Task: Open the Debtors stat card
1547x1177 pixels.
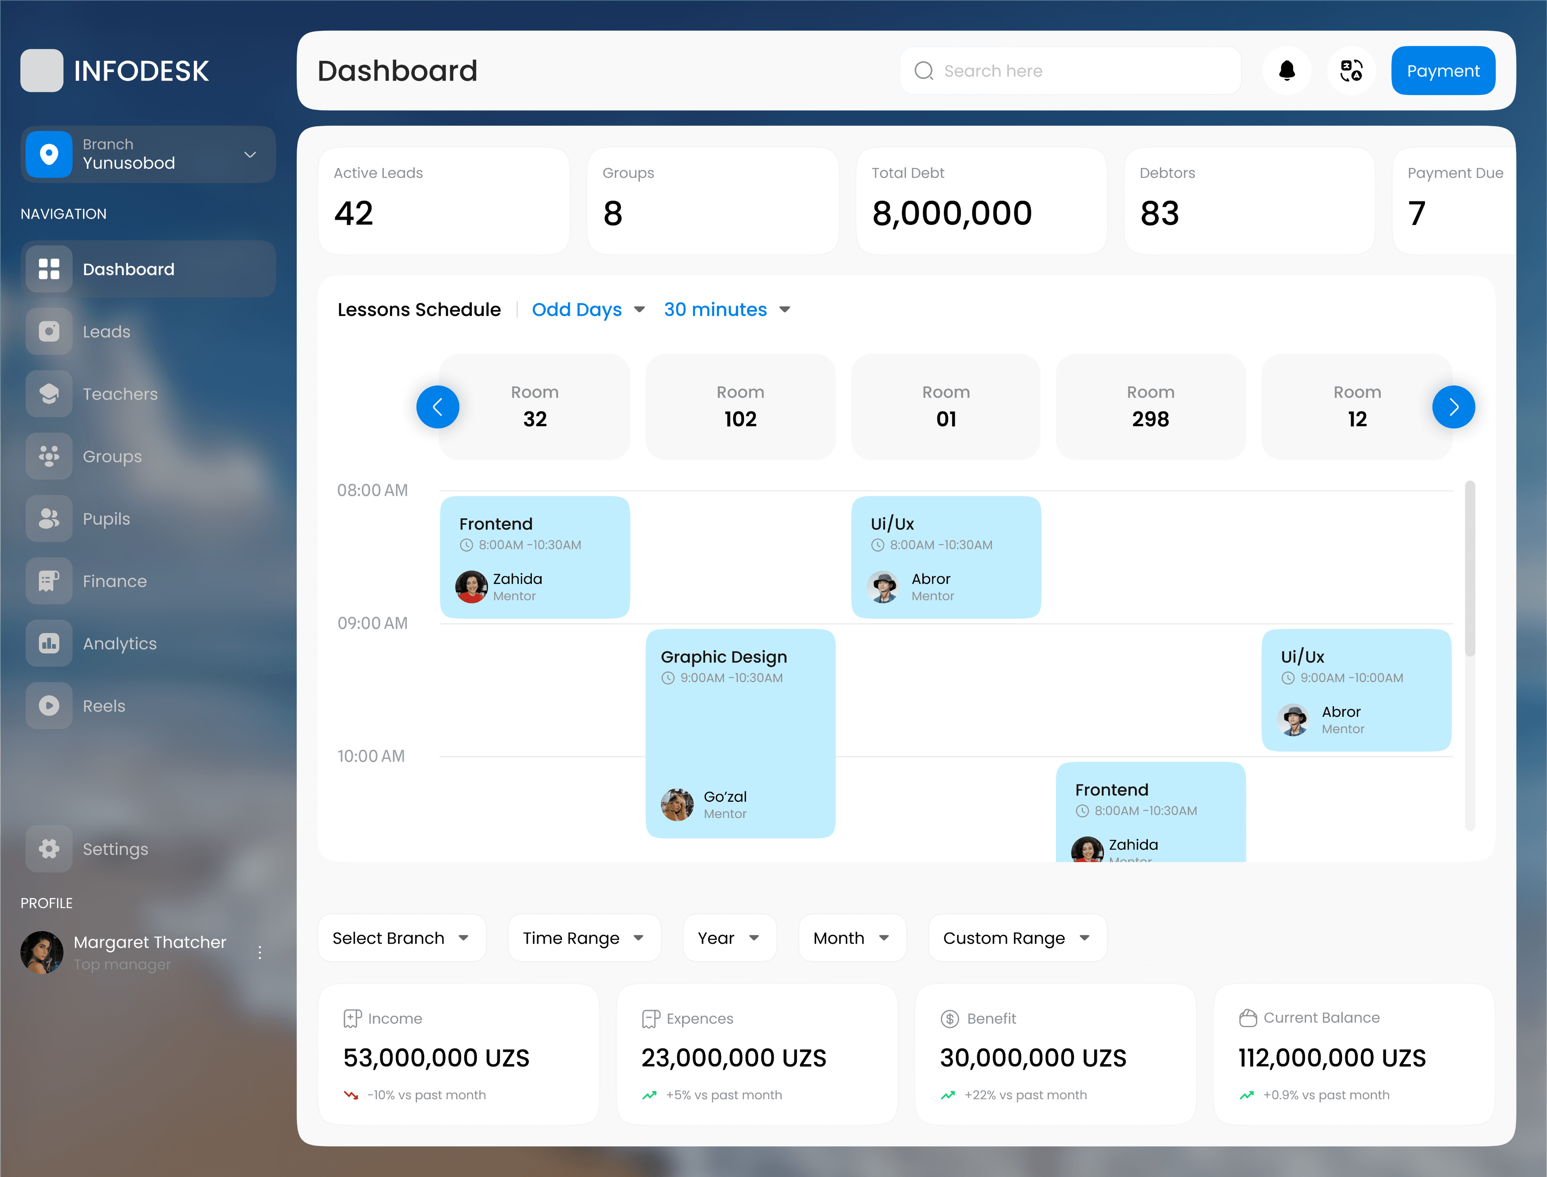Action: 1250,201
